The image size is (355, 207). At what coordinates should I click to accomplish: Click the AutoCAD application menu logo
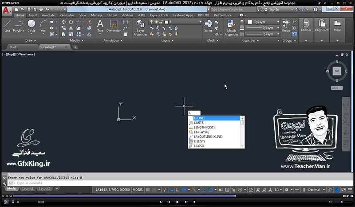click(6, 11)
